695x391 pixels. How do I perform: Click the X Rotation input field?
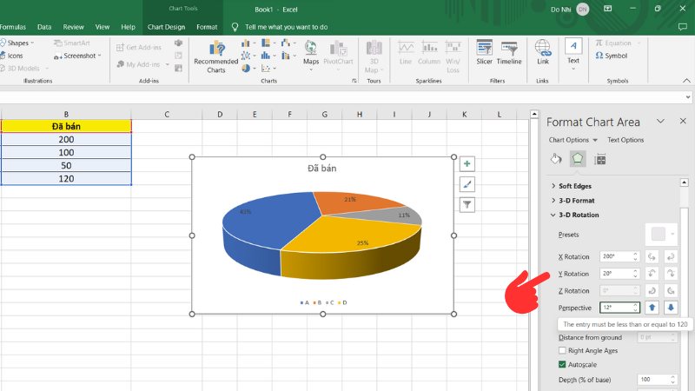615,257
